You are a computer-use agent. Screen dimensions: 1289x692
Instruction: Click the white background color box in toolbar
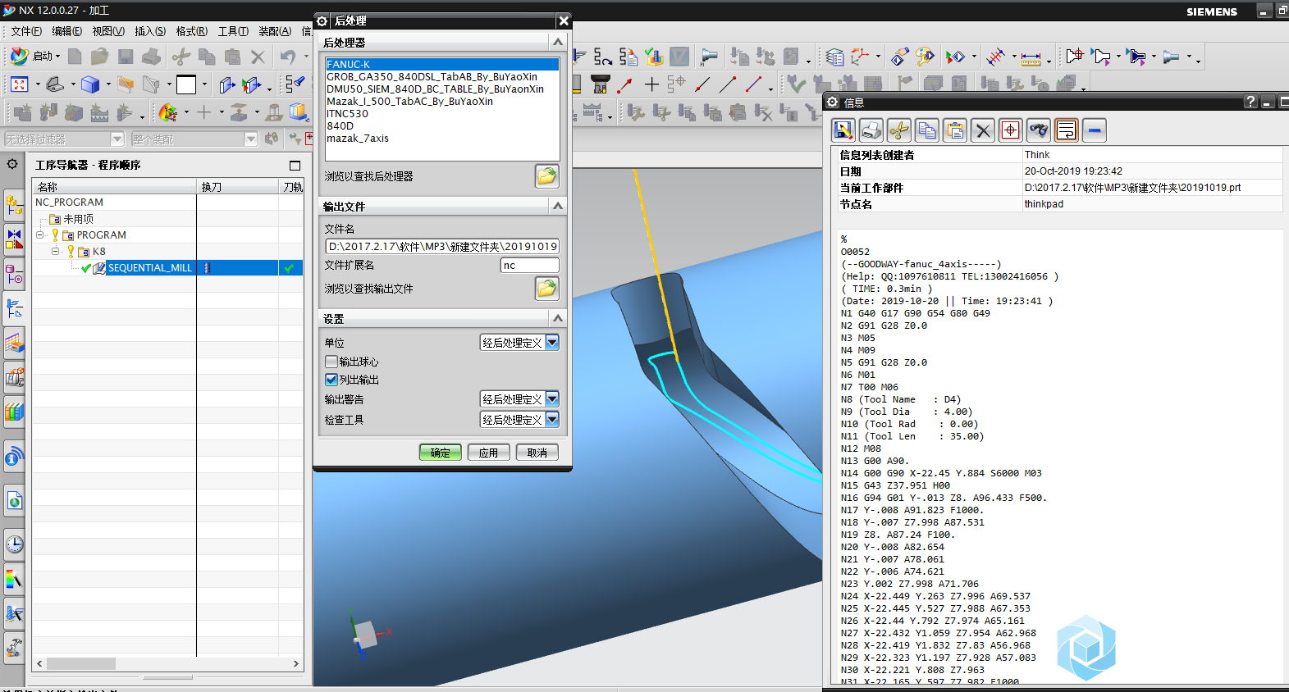(186, 84)
